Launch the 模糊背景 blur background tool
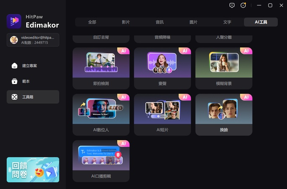This screenshot has width=287, height=189. point(224,68)
